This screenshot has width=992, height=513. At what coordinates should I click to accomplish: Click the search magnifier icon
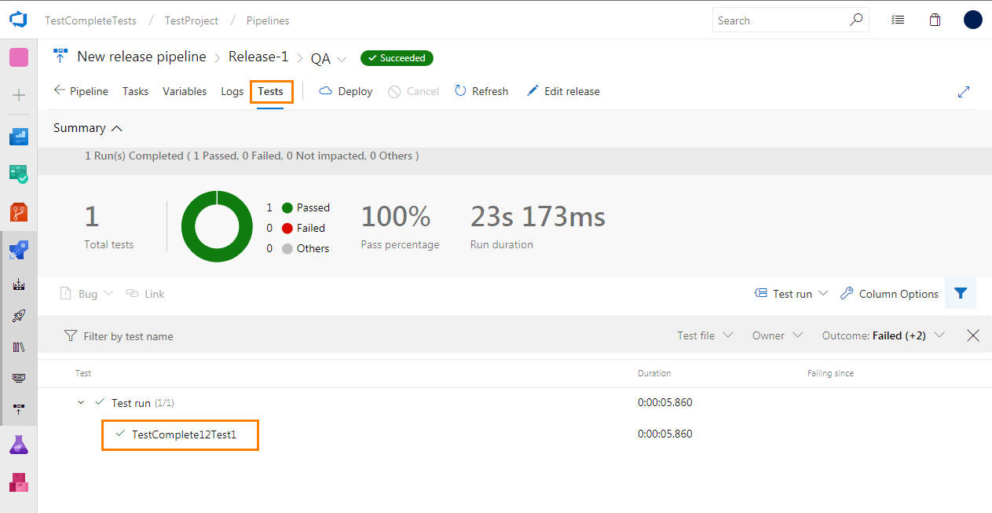click(856, 20)
